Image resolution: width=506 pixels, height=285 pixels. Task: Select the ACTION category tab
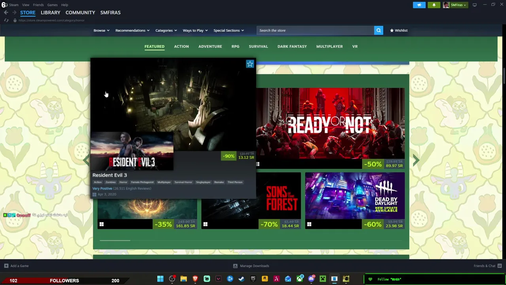(181, 46)
